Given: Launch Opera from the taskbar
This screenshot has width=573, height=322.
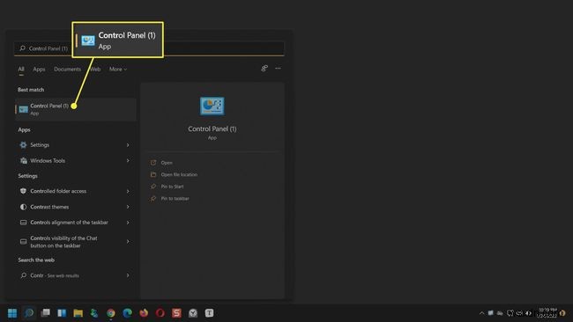Looking at the screenshot, I should pyautogui.click(x=160, y=313).
